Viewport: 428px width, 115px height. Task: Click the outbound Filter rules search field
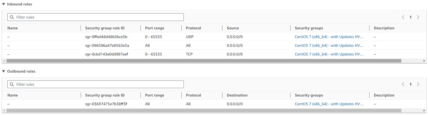coord(96,84)
